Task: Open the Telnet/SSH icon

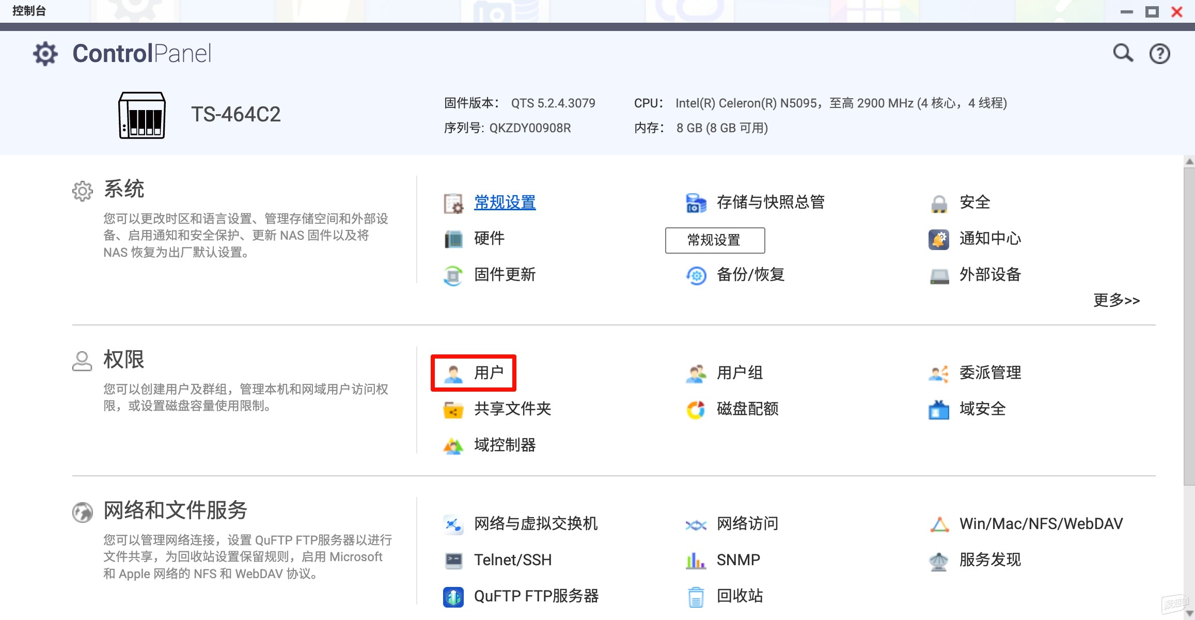Action: [453, 561]
